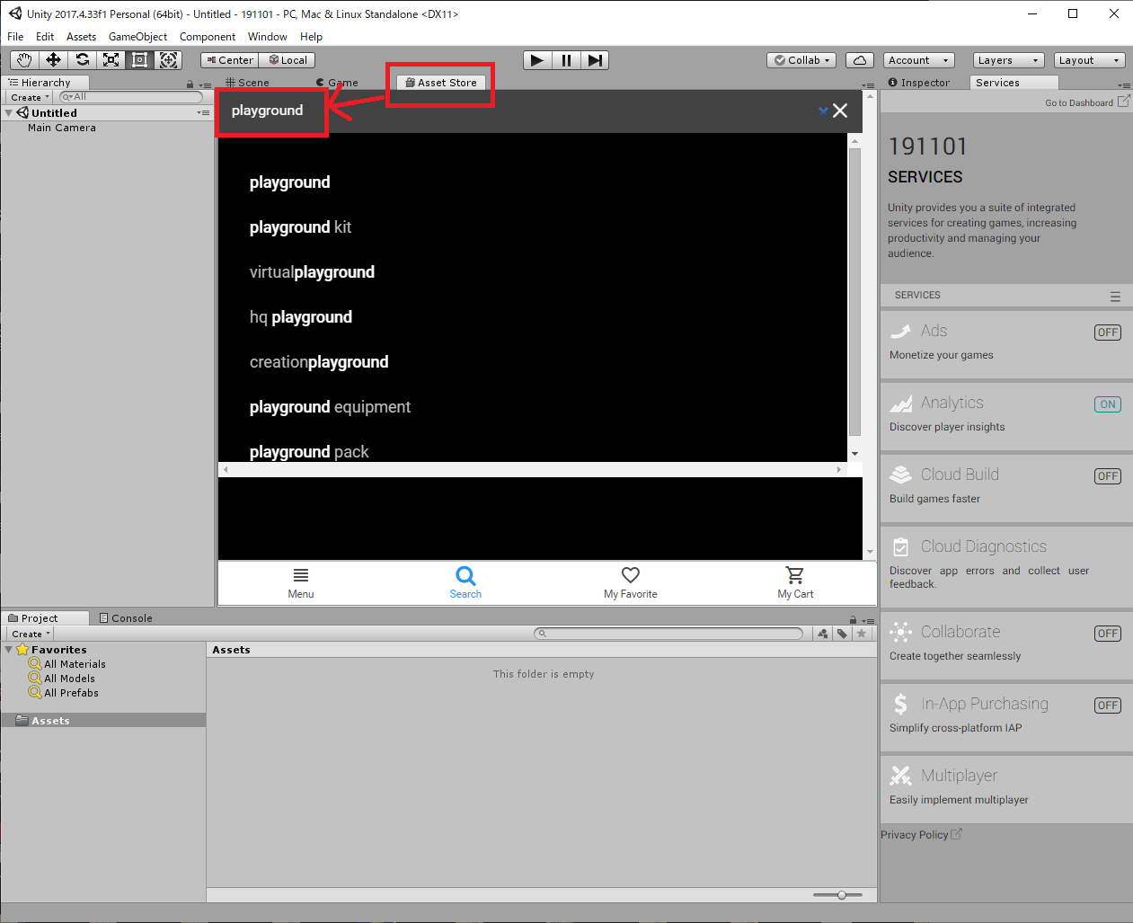Select the Assets folder in Project

pyautogui.click(x=103, y=721)
